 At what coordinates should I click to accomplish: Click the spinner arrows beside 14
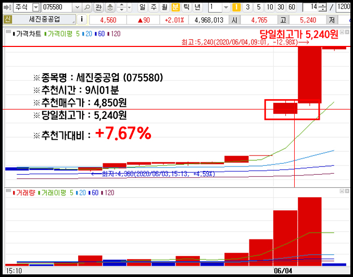click(323, 7)
